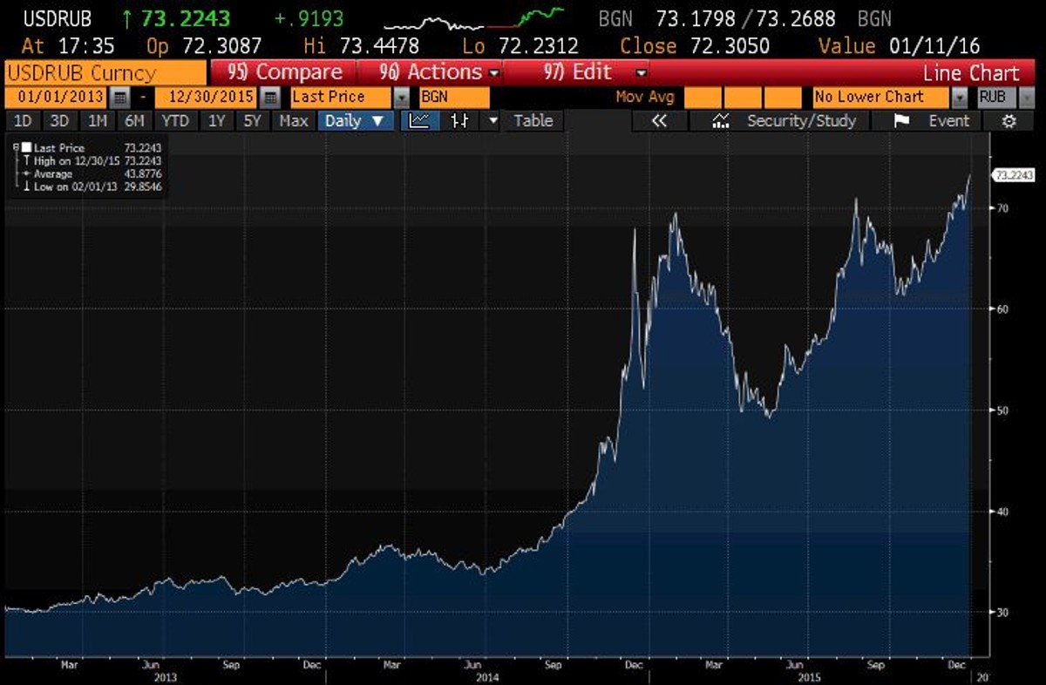Expand the Daily periodicity dropdown

click(x=354, y=121)
